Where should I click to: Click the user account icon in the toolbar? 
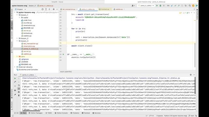[x=133, y=6]
